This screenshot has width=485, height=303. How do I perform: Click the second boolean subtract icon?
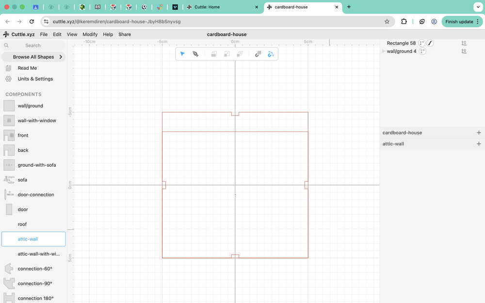point(226,54)
